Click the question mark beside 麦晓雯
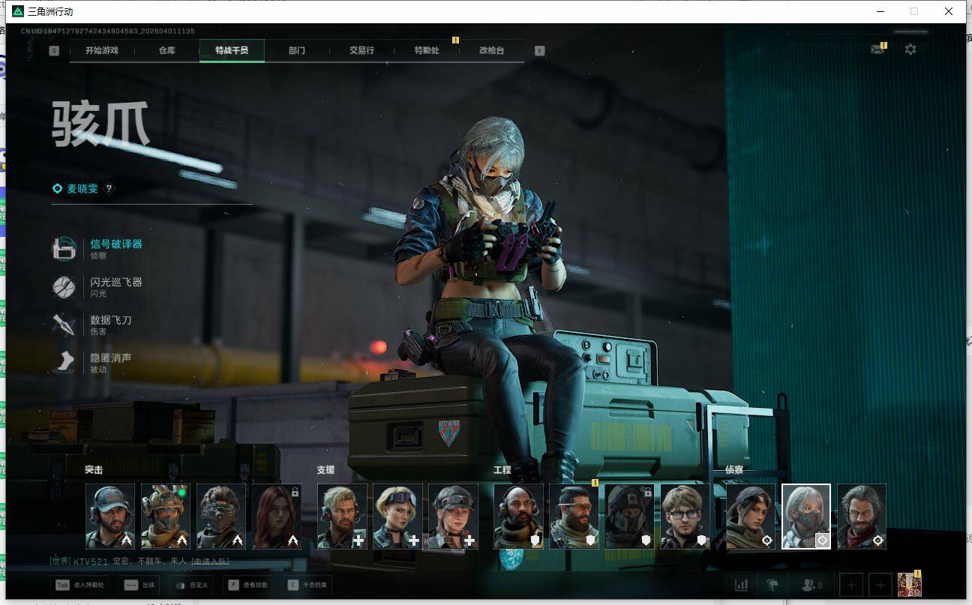This screenshot has width=972, height=605. [109, 189]
